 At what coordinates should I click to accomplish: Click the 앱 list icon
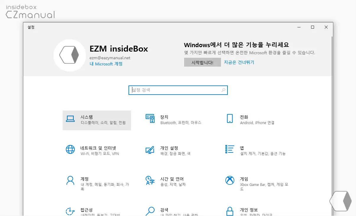click(x=230, y=149)
